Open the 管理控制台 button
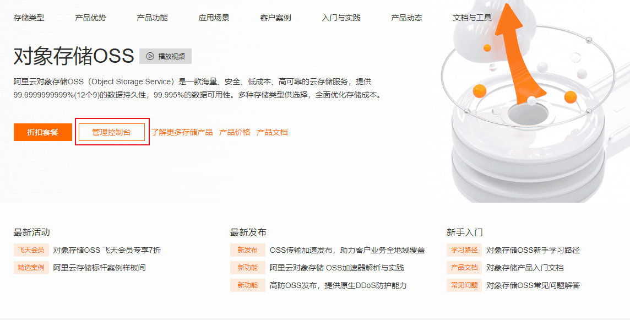 112,132
